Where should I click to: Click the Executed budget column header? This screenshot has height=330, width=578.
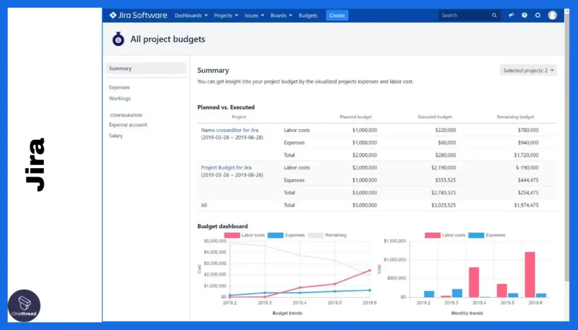(435, 117)
